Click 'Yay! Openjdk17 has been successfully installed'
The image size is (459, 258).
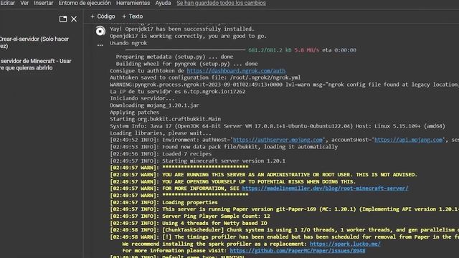pos(182,29)
